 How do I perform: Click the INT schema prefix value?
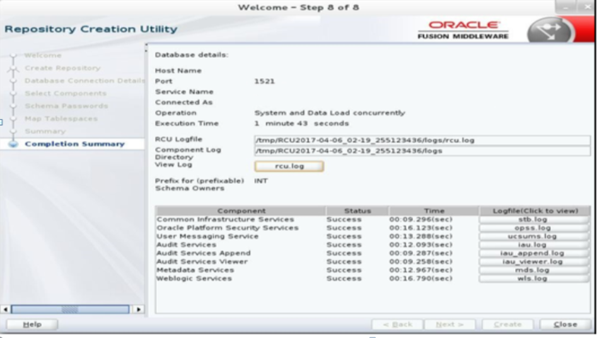coord(261,181)
